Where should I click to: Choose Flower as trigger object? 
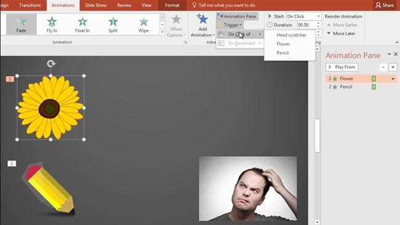290,44
